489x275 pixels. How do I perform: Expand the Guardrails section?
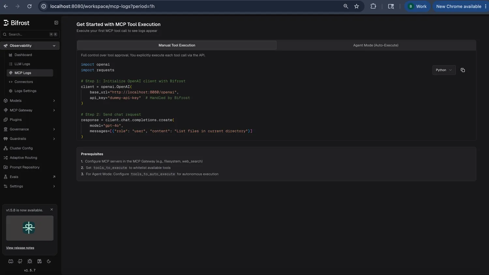(x=30, y=139)
